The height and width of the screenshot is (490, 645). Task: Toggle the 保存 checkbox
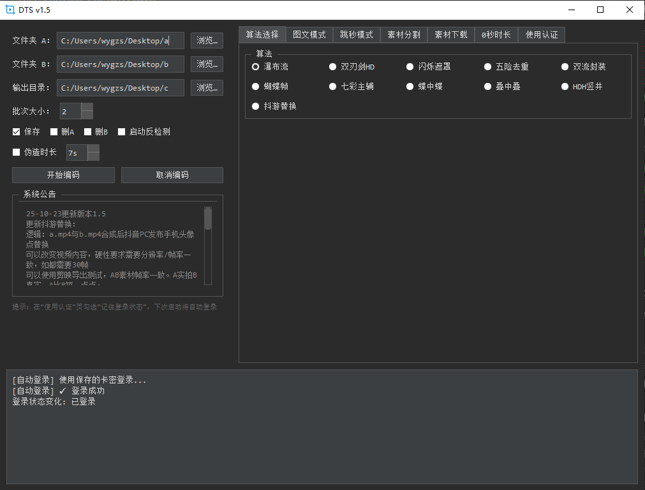17,132
